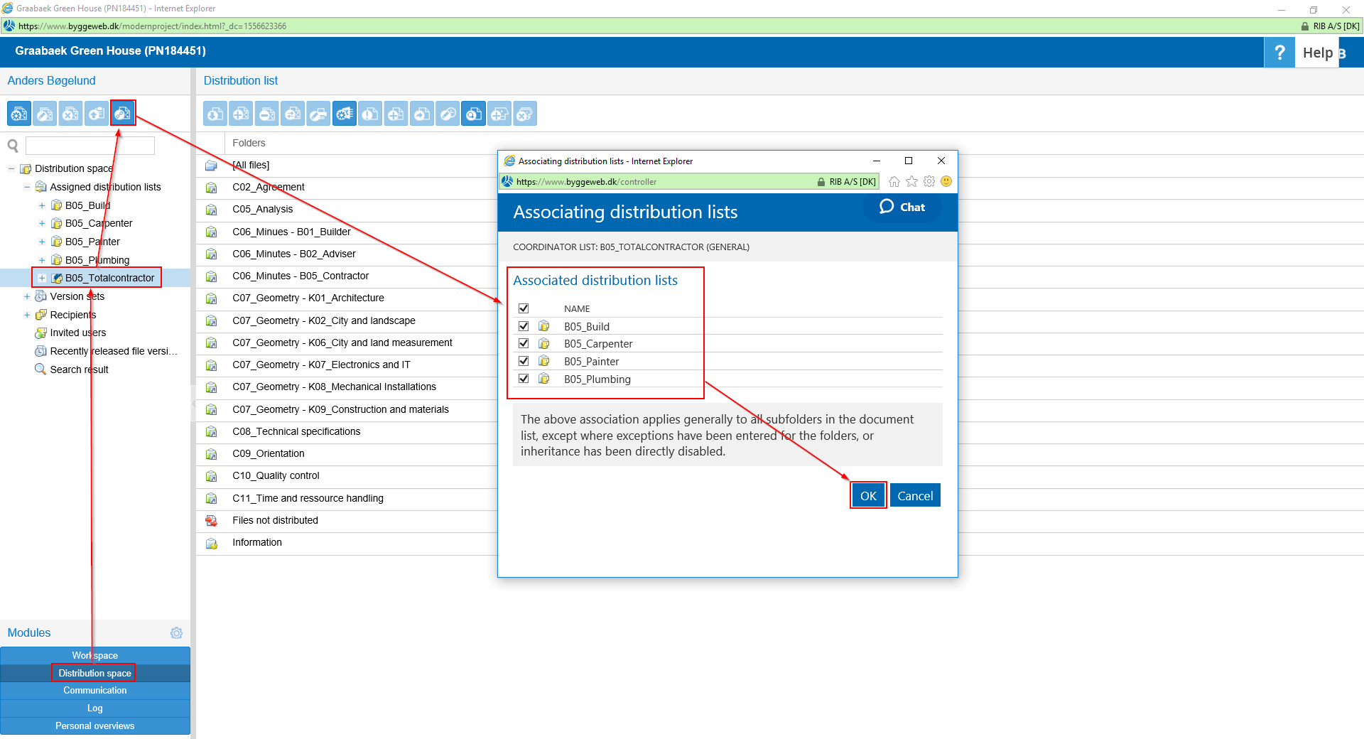Image resolution: width=1364 pixels, height=739 pixels.
Task: Select the C08_Technical specifications folder
Action: [x=296, y=431]
